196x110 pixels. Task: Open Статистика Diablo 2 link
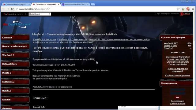(178, 59)
